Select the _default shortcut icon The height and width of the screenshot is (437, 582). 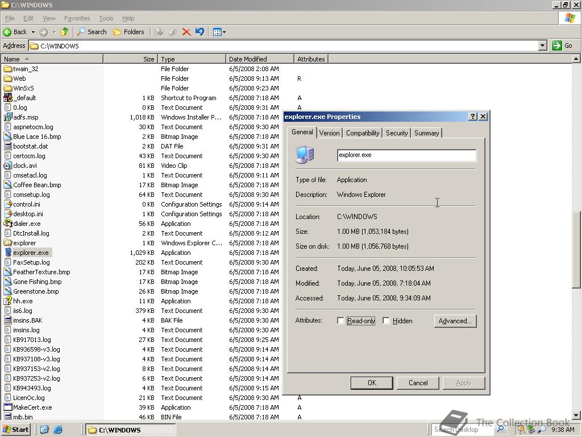pos(7,98)
